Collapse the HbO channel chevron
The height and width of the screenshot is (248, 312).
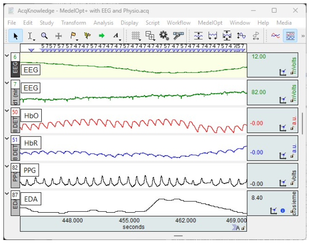[6, 111]
